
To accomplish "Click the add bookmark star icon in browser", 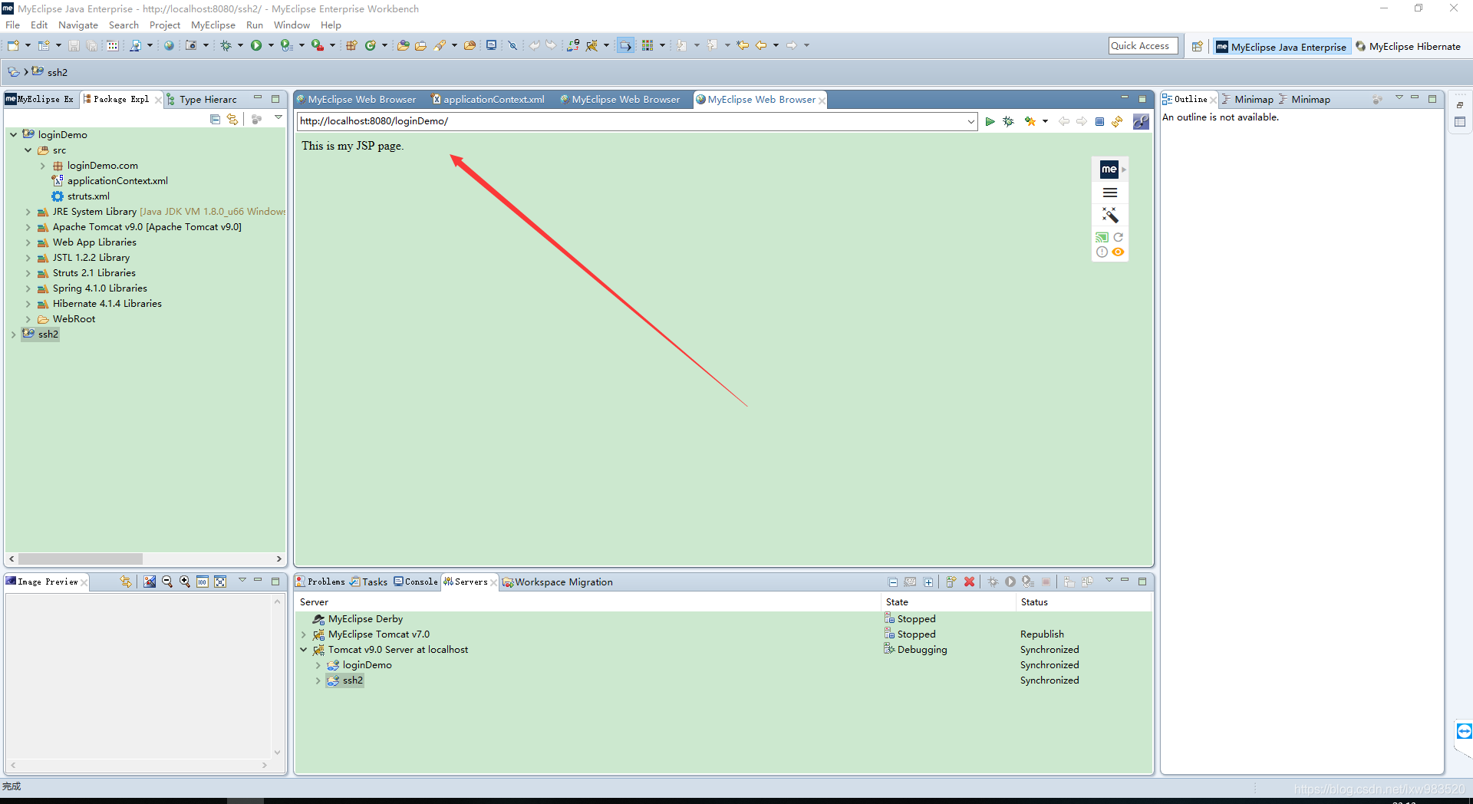I will (x=1030, y=121).
